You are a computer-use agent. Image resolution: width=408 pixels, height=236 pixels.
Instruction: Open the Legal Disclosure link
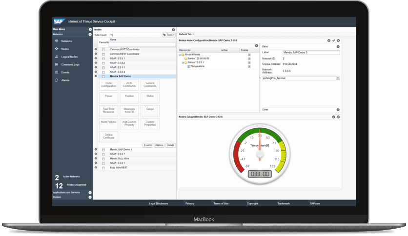[x=158, y=203]
